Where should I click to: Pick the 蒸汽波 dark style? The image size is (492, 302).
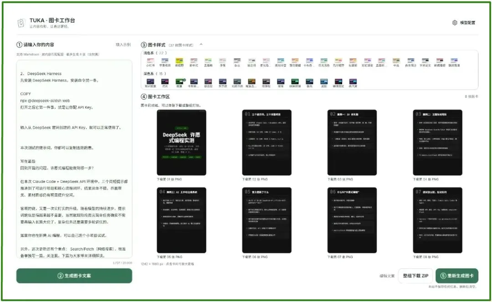point(353,83)
